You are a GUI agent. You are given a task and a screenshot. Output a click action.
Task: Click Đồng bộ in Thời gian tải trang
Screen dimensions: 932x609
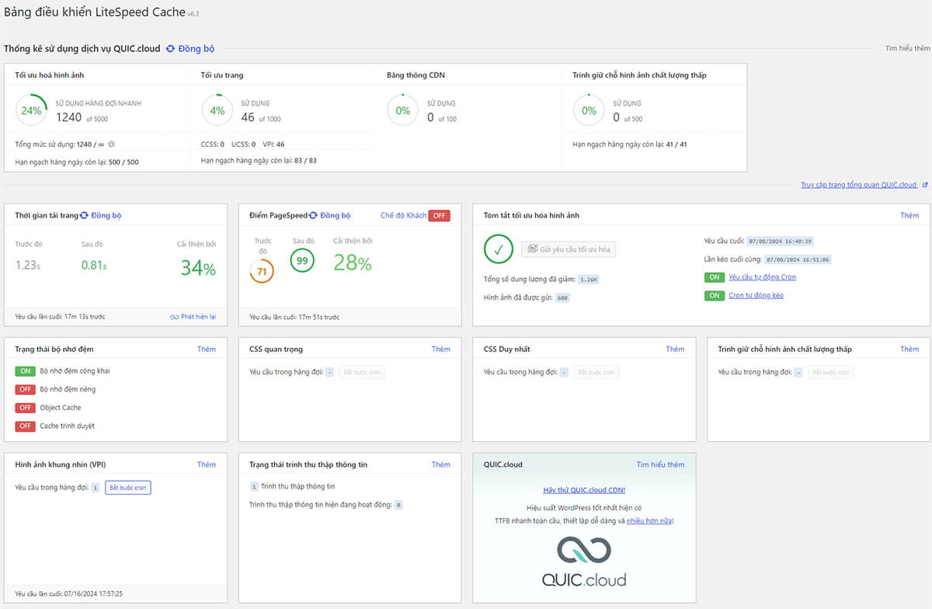[x=106, y=215]
